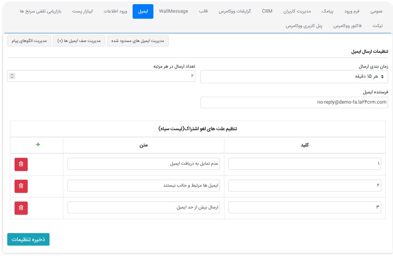Click the فرستنده ایمیل sender input field
The image size is (393, 256).
[x=294, y=102]
